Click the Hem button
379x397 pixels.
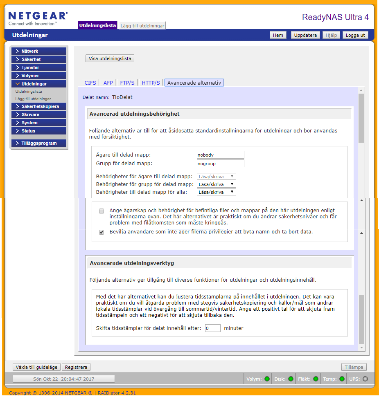click(x=278, y=35)
